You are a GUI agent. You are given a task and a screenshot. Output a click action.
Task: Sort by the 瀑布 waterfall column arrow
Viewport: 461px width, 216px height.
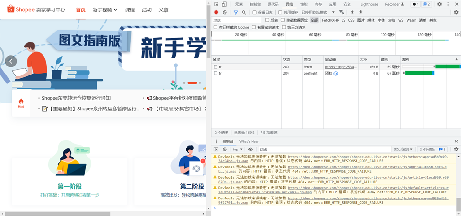[x=457, y=59]
